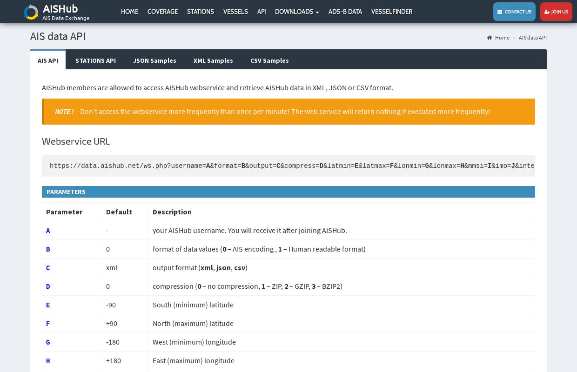The image size is (577, 372).
Task: Open the HOME nav item
Action: coord(129,12)
